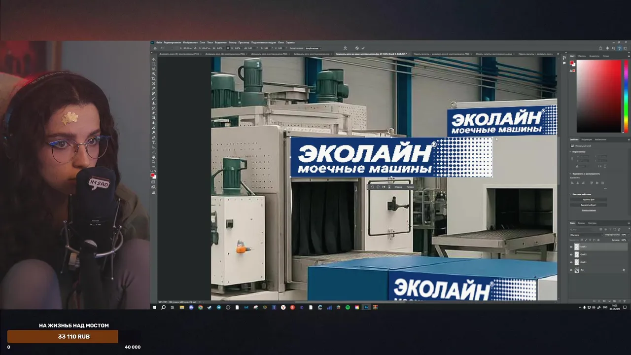The height and width of the screenshot is (355, 631).
Task: Open the layer blend mode dropdown Обычные
Action: 587,235
